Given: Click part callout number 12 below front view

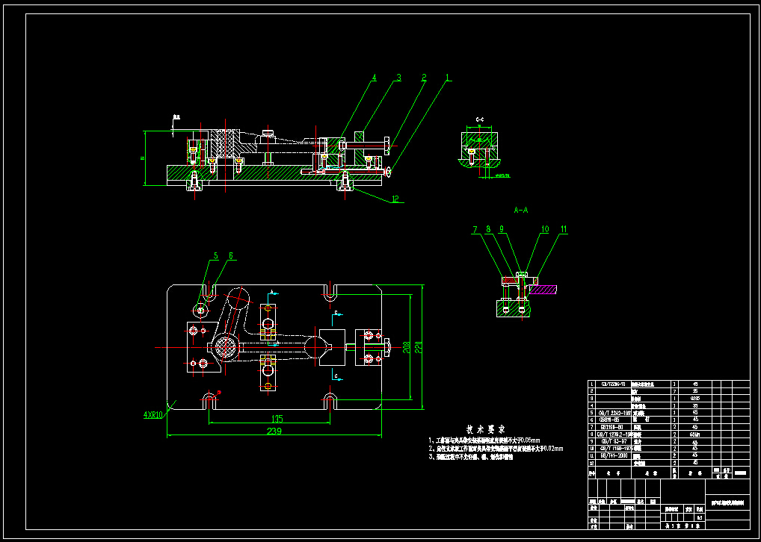Looking at the screenshot, I should [x=395, y=198].
